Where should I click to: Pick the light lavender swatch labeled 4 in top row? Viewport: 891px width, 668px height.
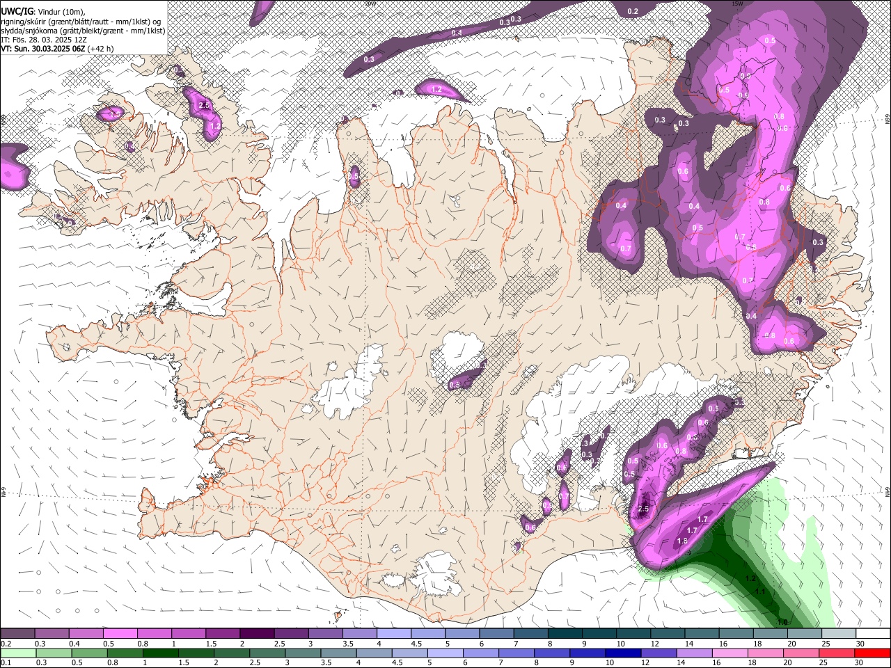[x=394, y=634]
